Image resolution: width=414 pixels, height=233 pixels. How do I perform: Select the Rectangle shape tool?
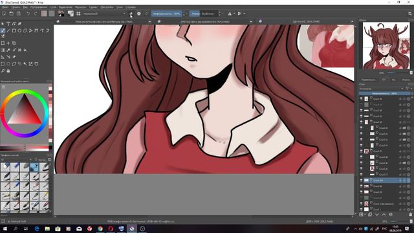pos(14,30)
